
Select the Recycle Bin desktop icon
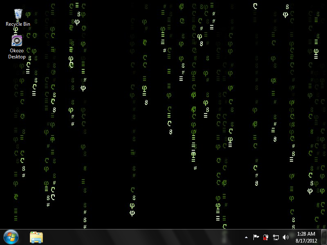tap(18, 14)
